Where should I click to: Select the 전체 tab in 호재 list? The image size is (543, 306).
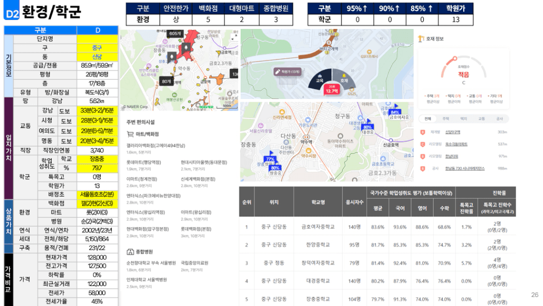pos(428,119)
